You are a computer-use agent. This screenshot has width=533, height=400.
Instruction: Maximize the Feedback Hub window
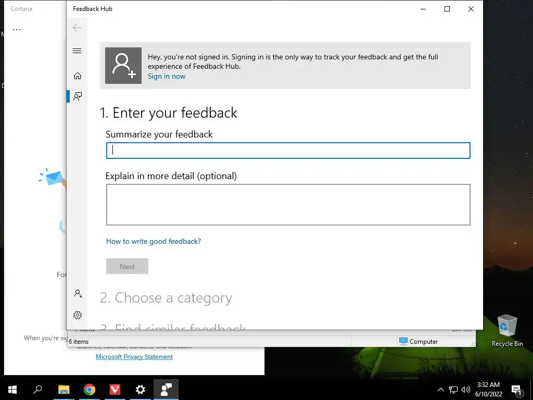[447, 9]
